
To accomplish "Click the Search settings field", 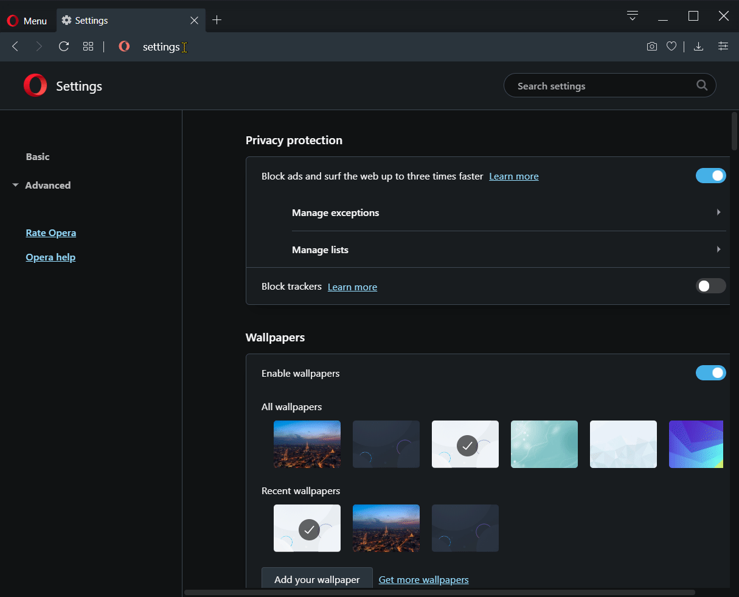I will [610, 86].
